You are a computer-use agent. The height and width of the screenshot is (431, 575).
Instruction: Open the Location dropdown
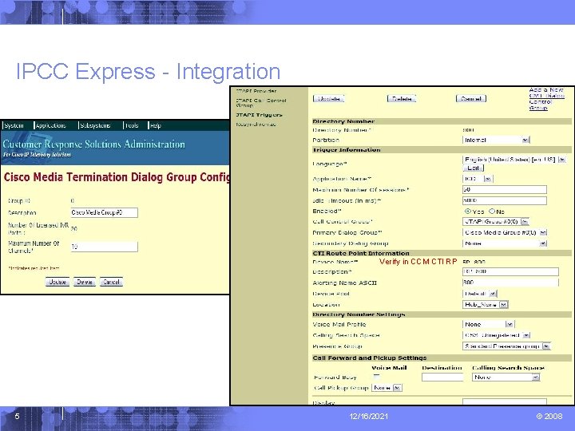[x=486, y=305]
